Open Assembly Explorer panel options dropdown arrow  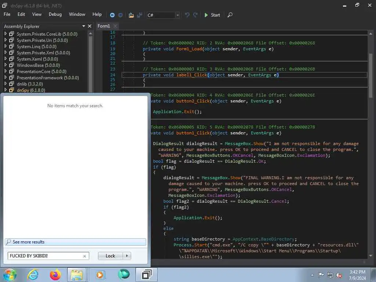pos(84,26)
